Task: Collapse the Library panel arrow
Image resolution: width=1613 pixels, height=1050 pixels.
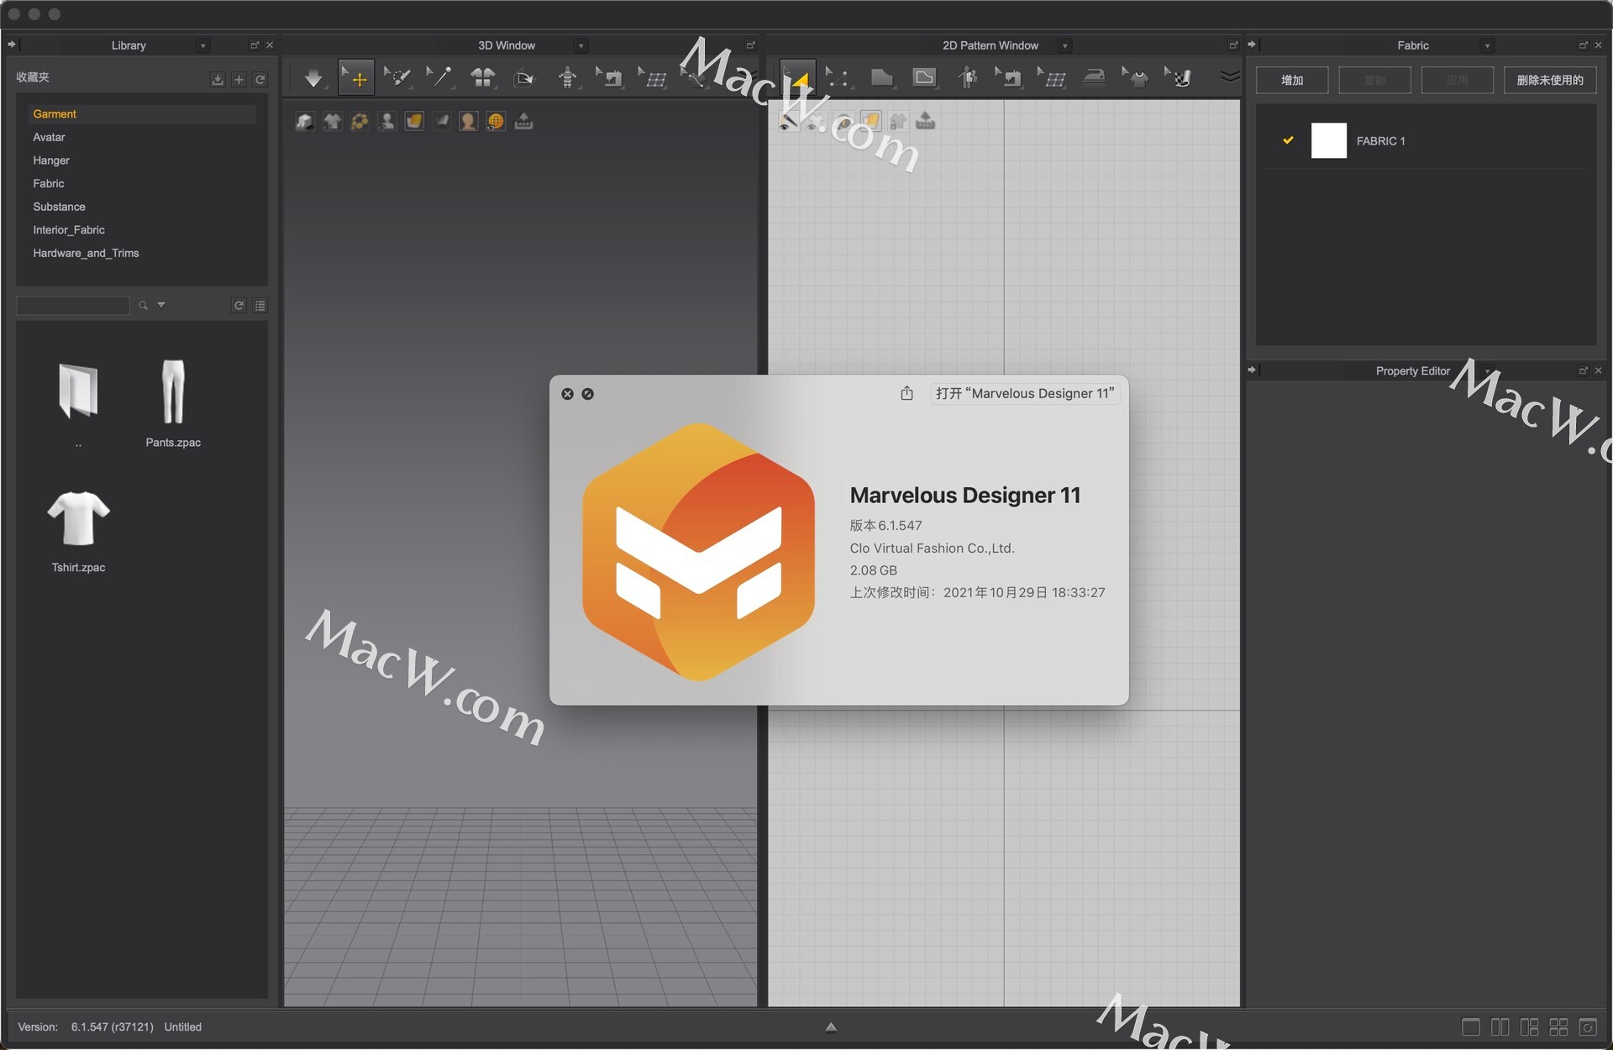Action: click(x=12, y=45)
